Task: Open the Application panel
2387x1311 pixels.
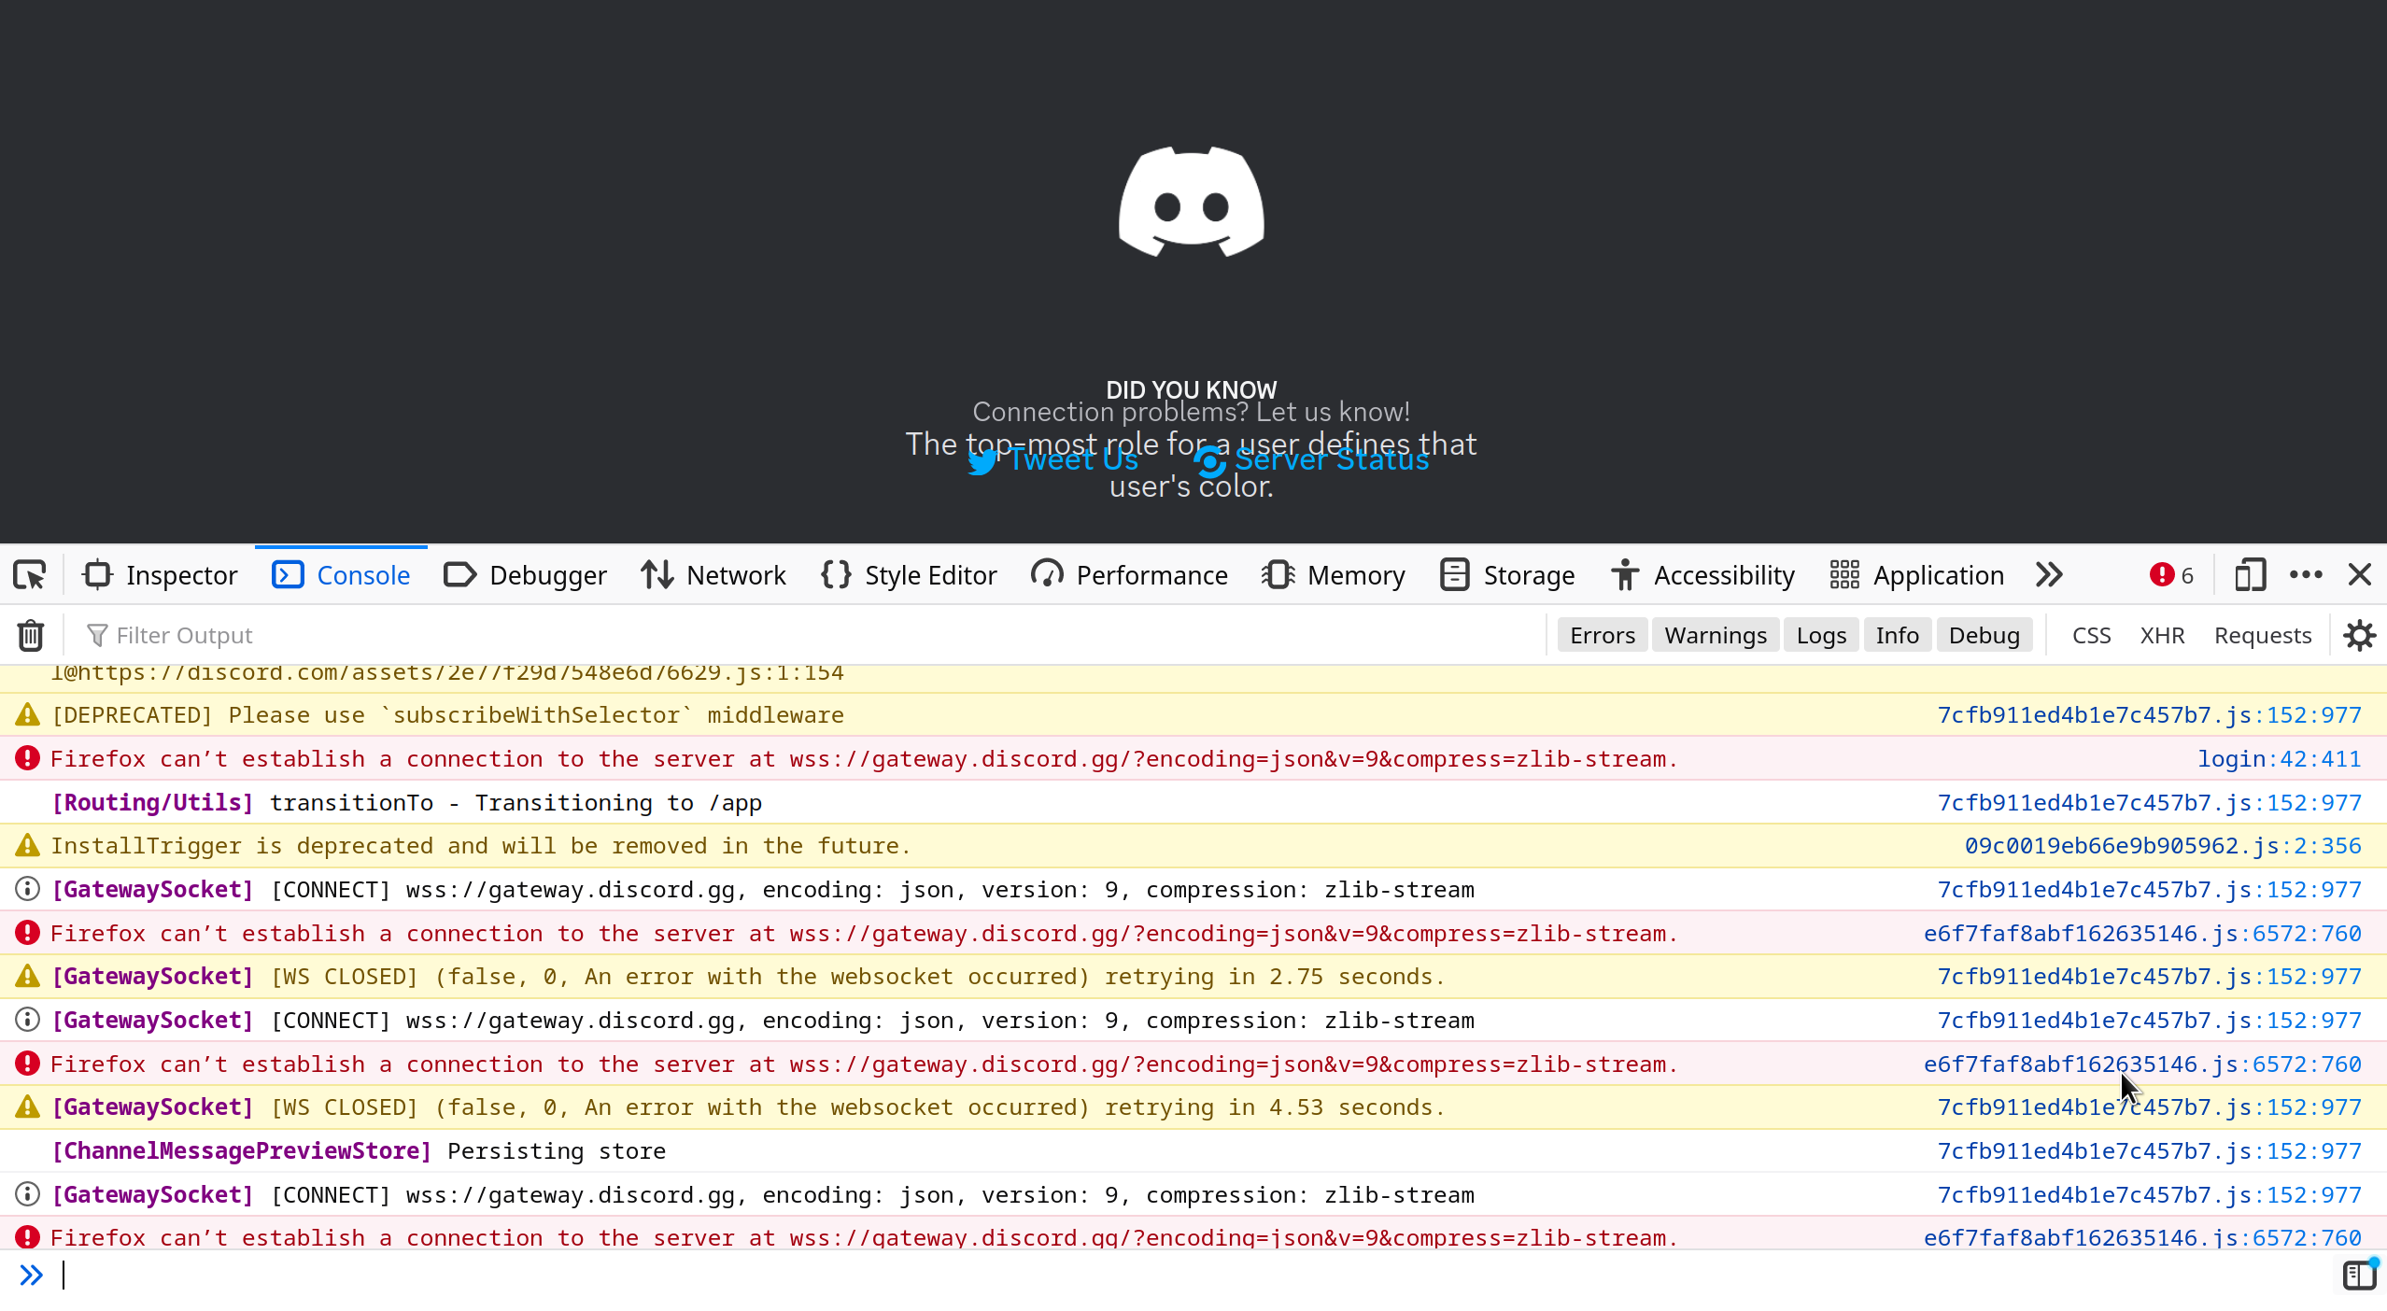Action: [x=1914, y=574]
